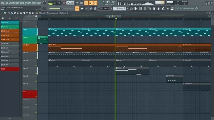
Task: Select the red 808 item in picker
Action: (x=10, y=69)
